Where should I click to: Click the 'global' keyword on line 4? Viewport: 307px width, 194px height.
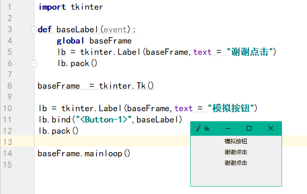[70, 41]
